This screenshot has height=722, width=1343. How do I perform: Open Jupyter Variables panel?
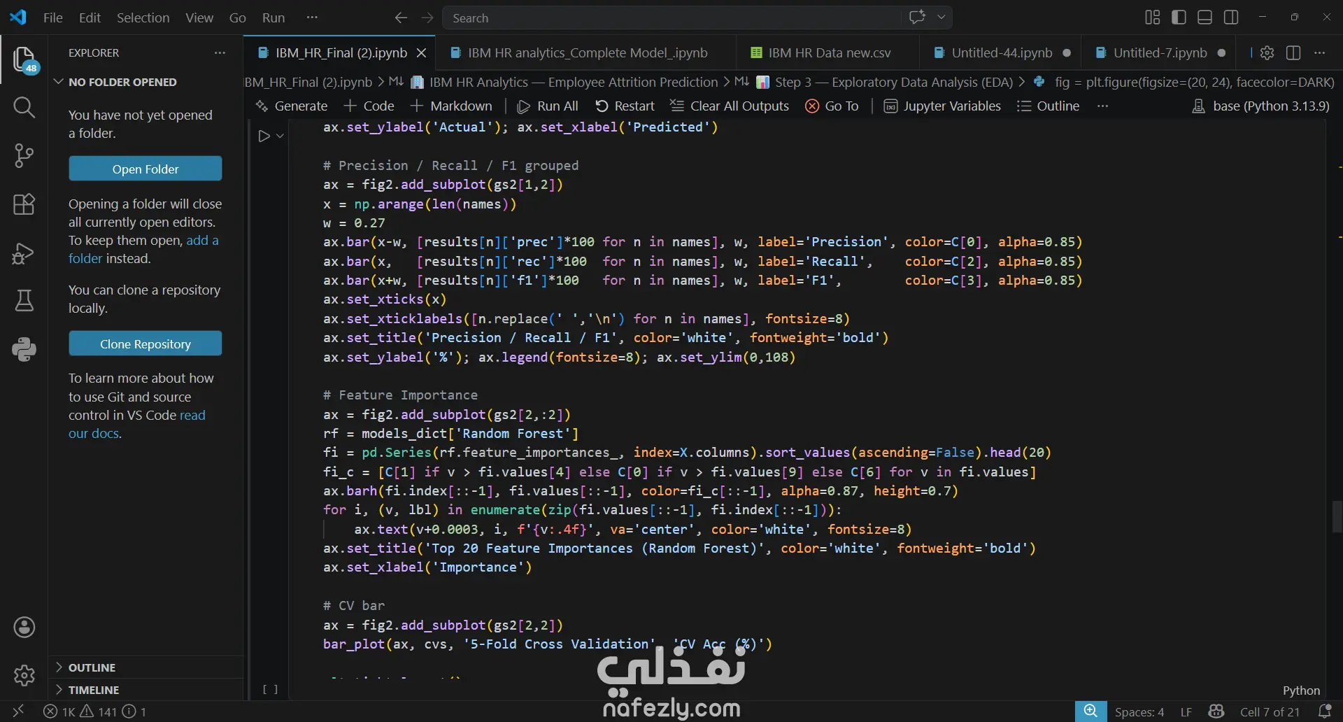tap(942, 106)
